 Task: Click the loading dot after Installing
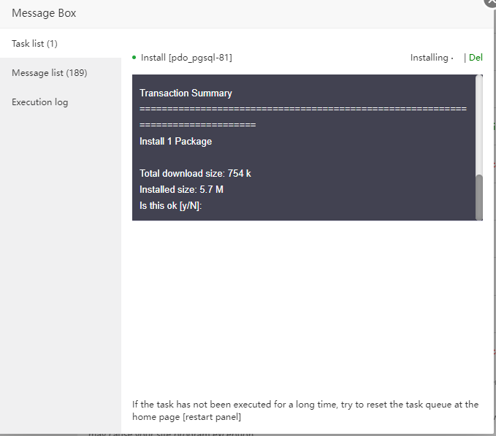(x=453, y=58)
